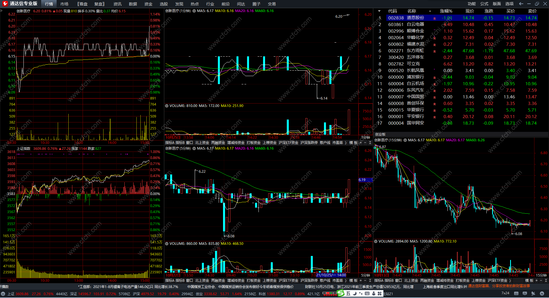
Task: Click satellite dish icon in status bar
Action: tap(533, 293)
